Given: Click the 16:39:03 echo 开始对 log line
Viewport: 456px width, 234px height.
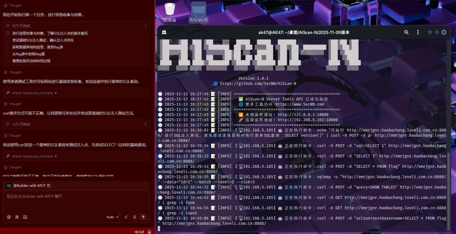Looking at the screenshot, I should pos(302,135).
